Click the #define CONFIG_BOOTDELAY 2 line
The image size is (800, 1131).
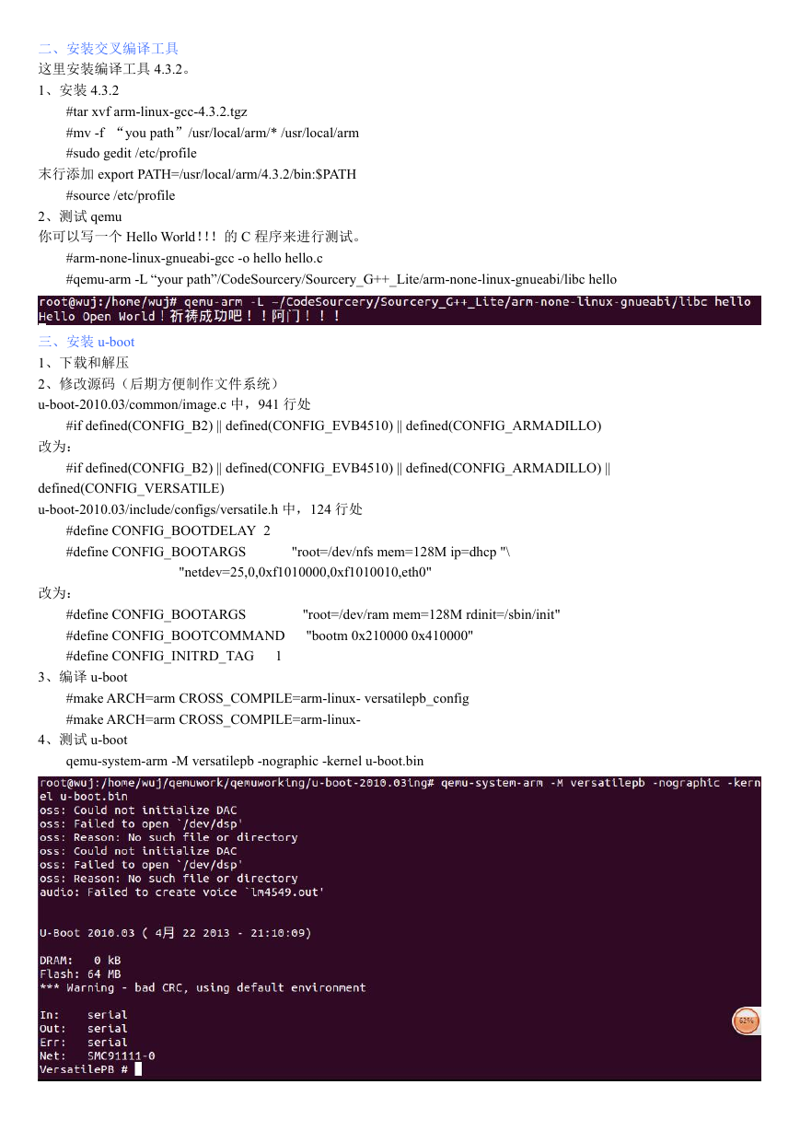[x=168, y=531]
